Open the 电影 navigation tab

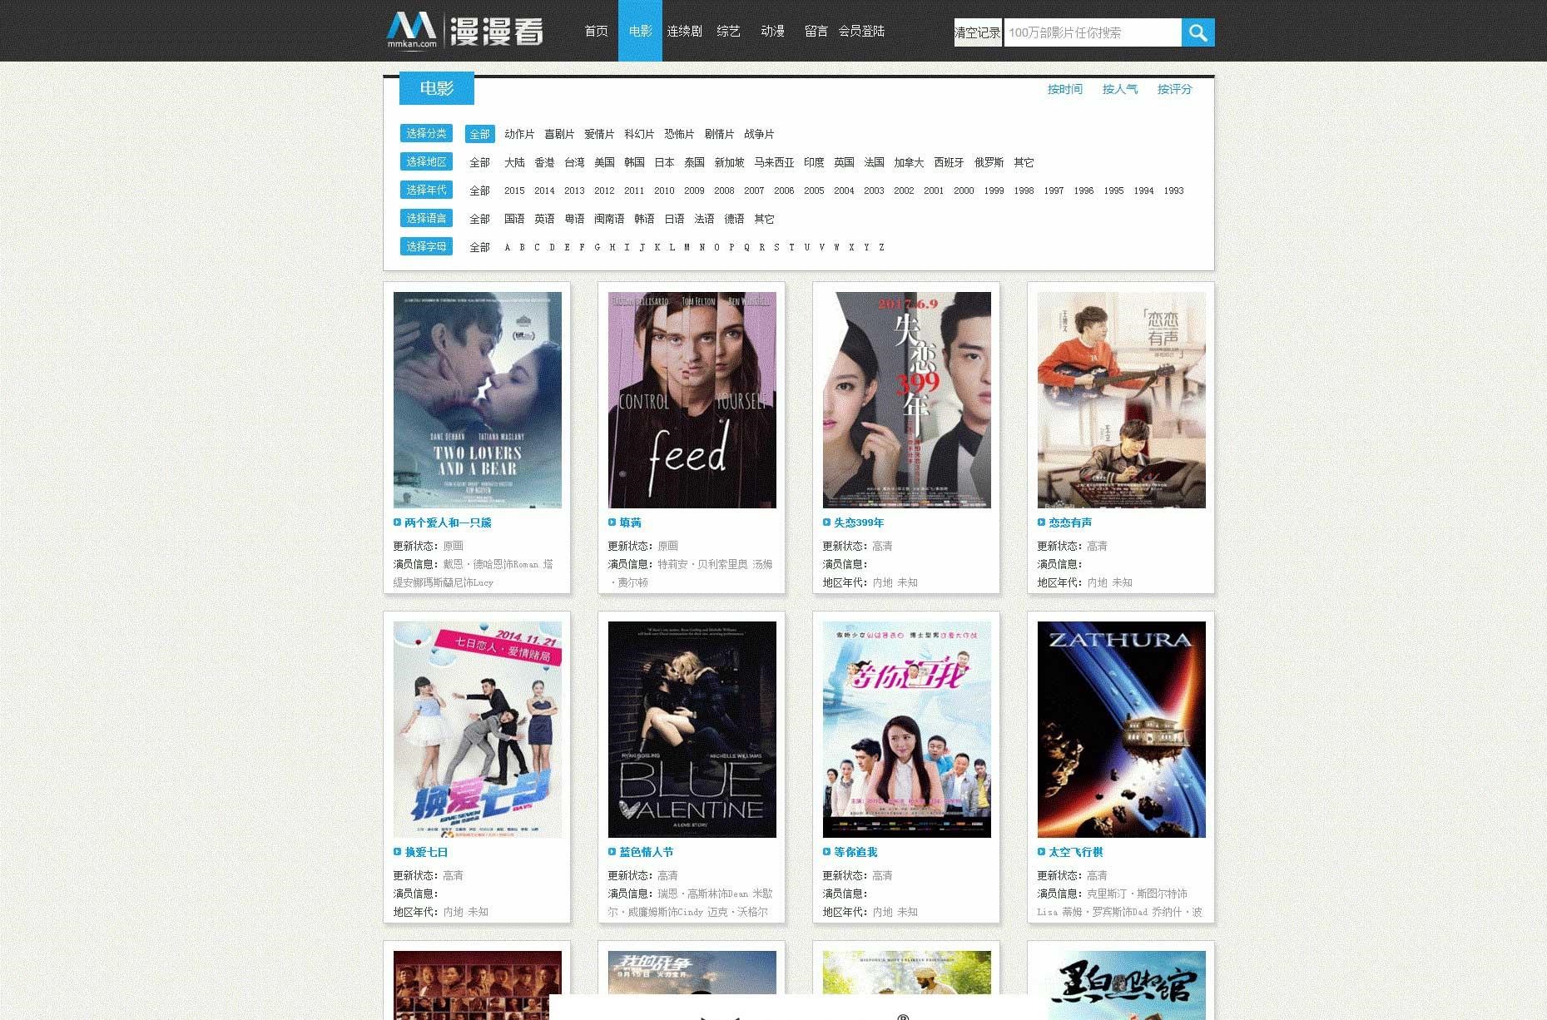[x=640, y=31]
